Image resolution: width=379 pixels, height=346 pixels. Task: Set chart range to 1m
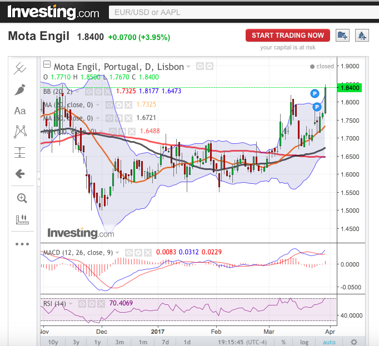coord(143,342)
